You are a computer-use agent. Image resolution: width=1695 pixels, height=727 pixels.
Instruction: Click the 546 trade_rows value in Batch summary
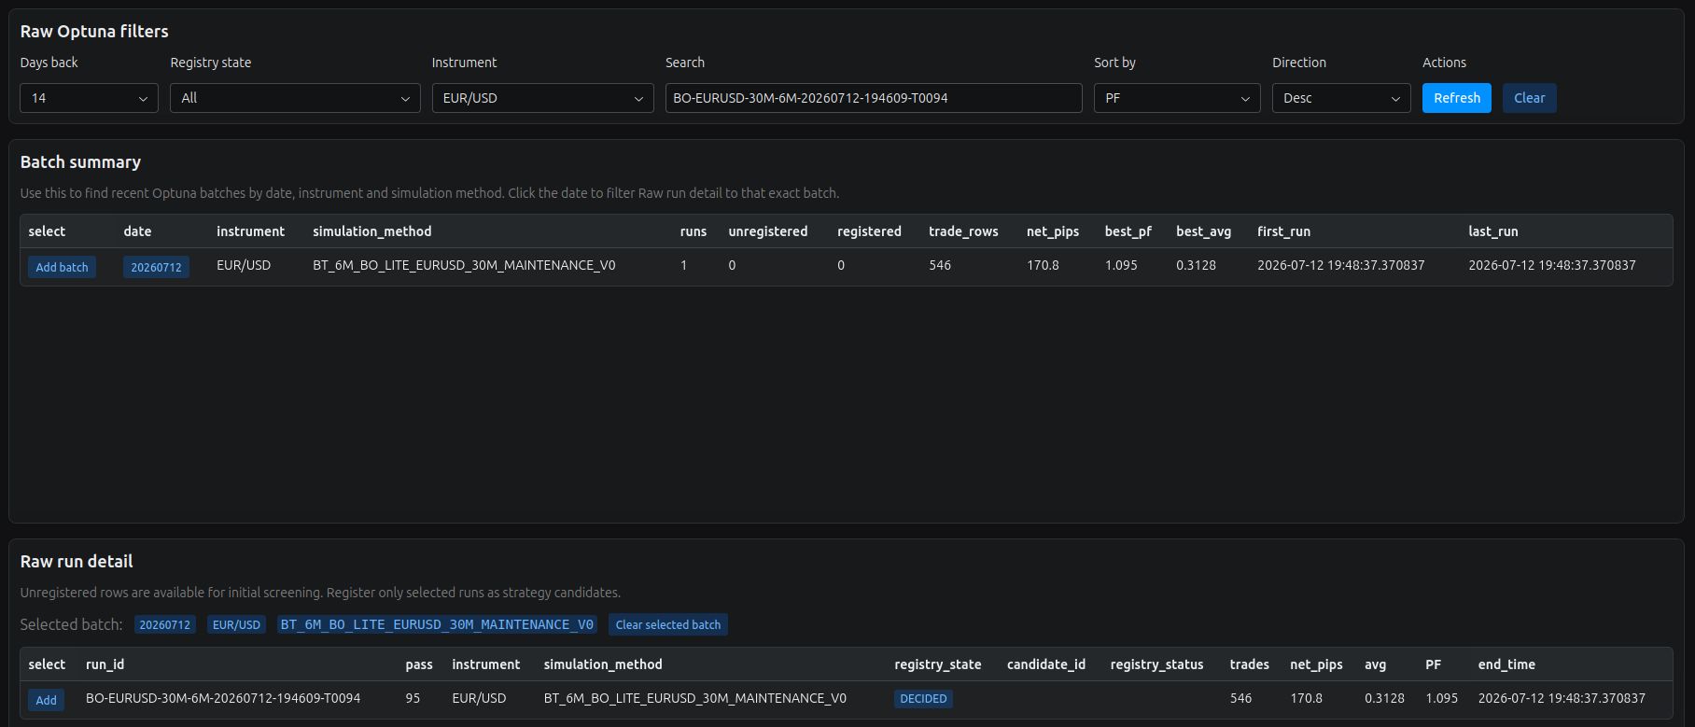coord(940,265)
